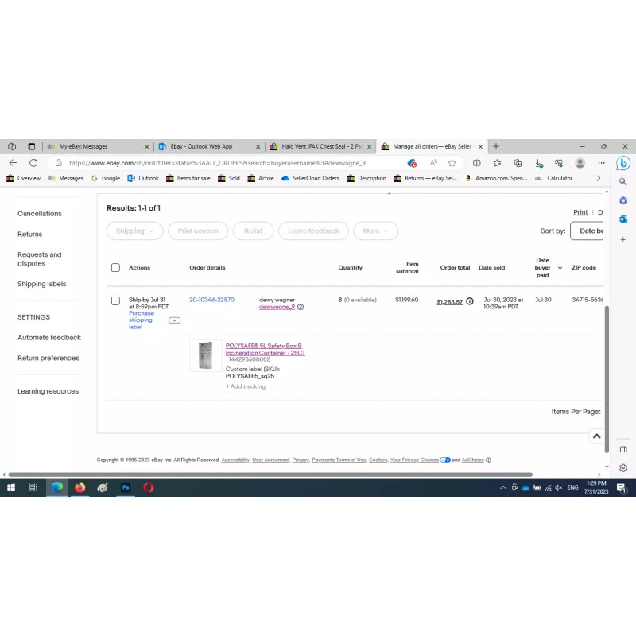
Task: Check the select-all orders checkbox
Action: (x=115, y=268)
